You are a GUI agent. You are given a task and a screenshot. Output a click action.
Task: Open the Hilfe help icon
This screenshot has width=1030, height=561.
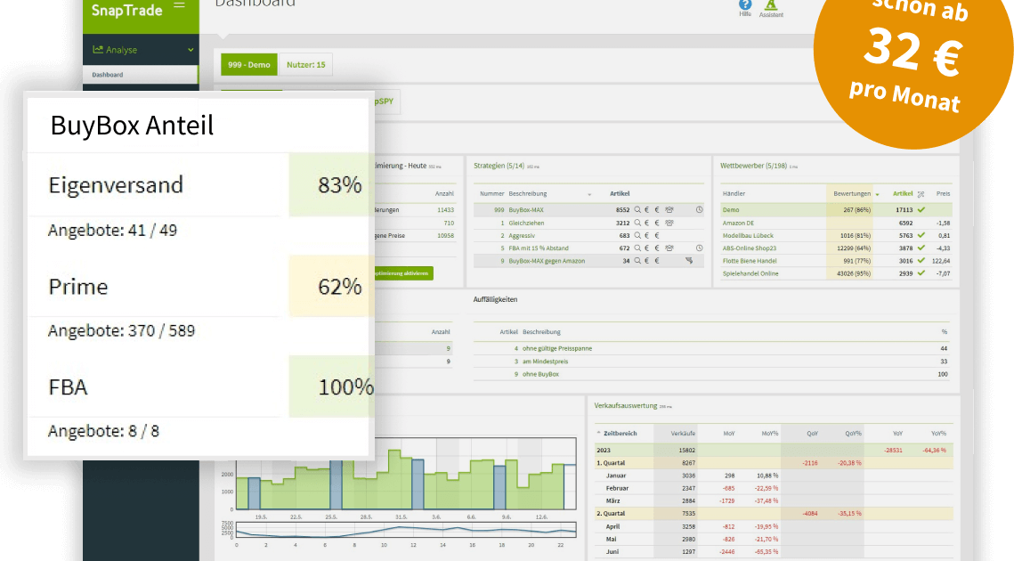(745, 5)
